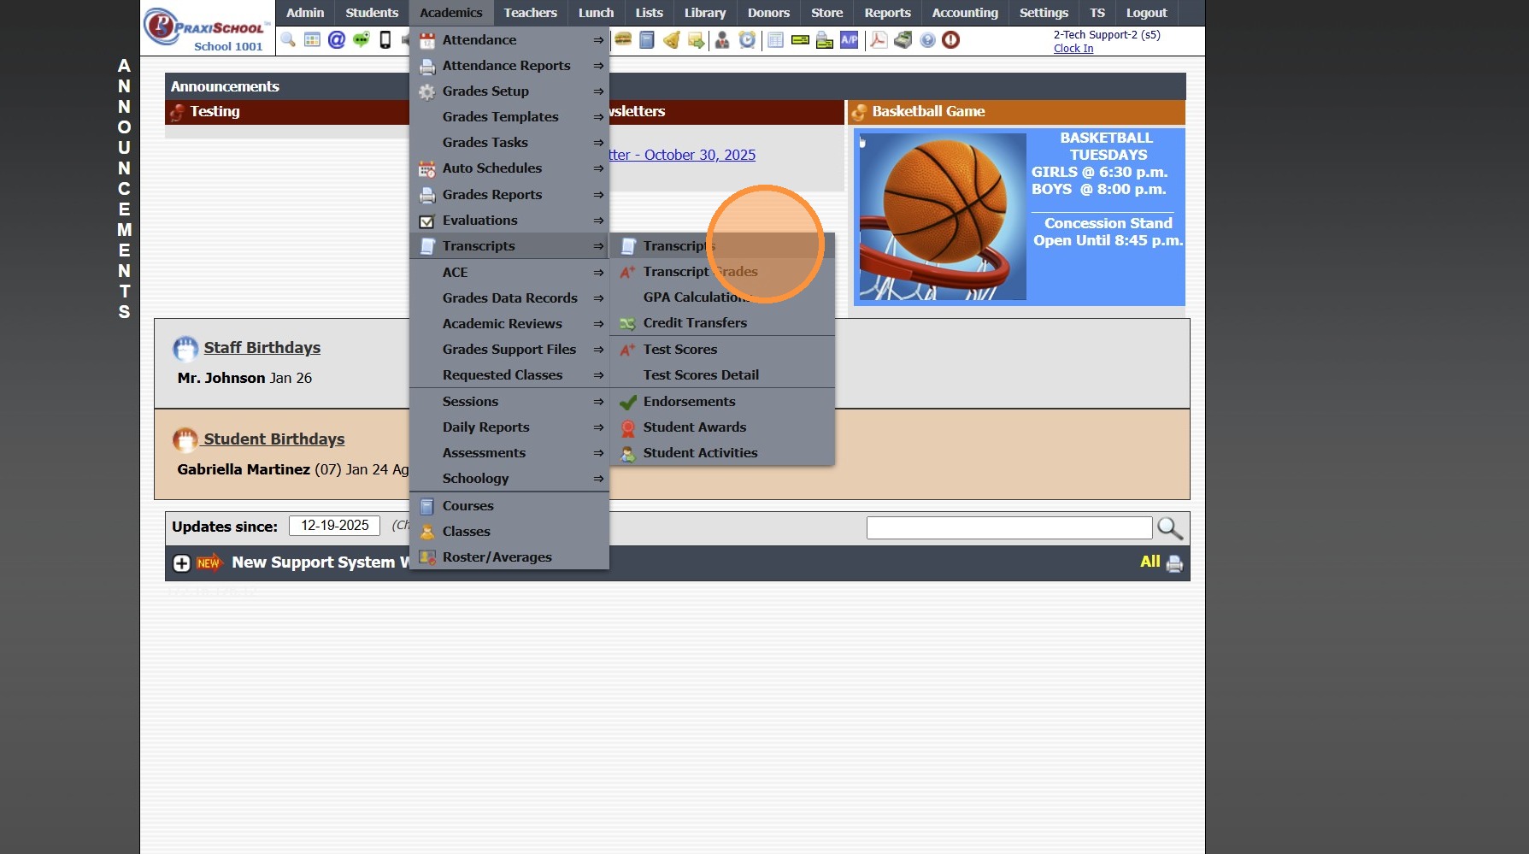Expand the Grades Setup submenu
Viewport: 1529px width, 854px height.
click(509, 91)
